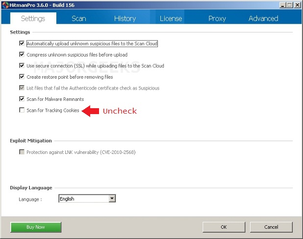The height and width of the screenshot is (239, 303).
Task: Close the HitmanPro window
Action: tap(298, 5)
